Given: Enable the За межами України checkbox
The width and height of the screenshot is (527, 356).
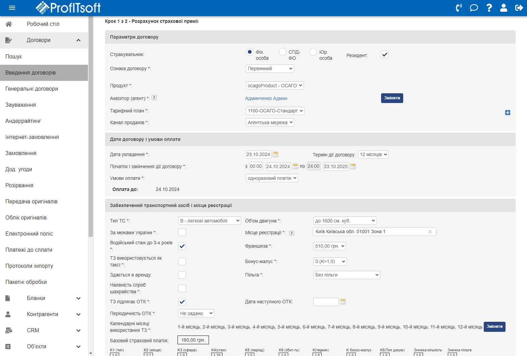Looking at the screenshot, I should (182, 233).
